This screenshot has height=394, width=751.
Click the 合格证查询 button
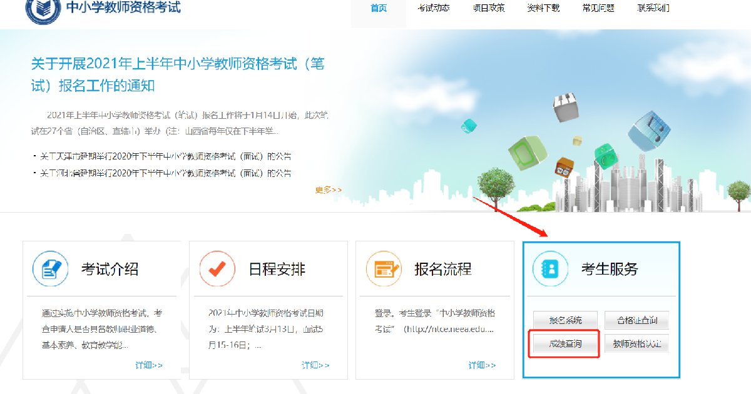pyautogui.click(x=636, y=320)
